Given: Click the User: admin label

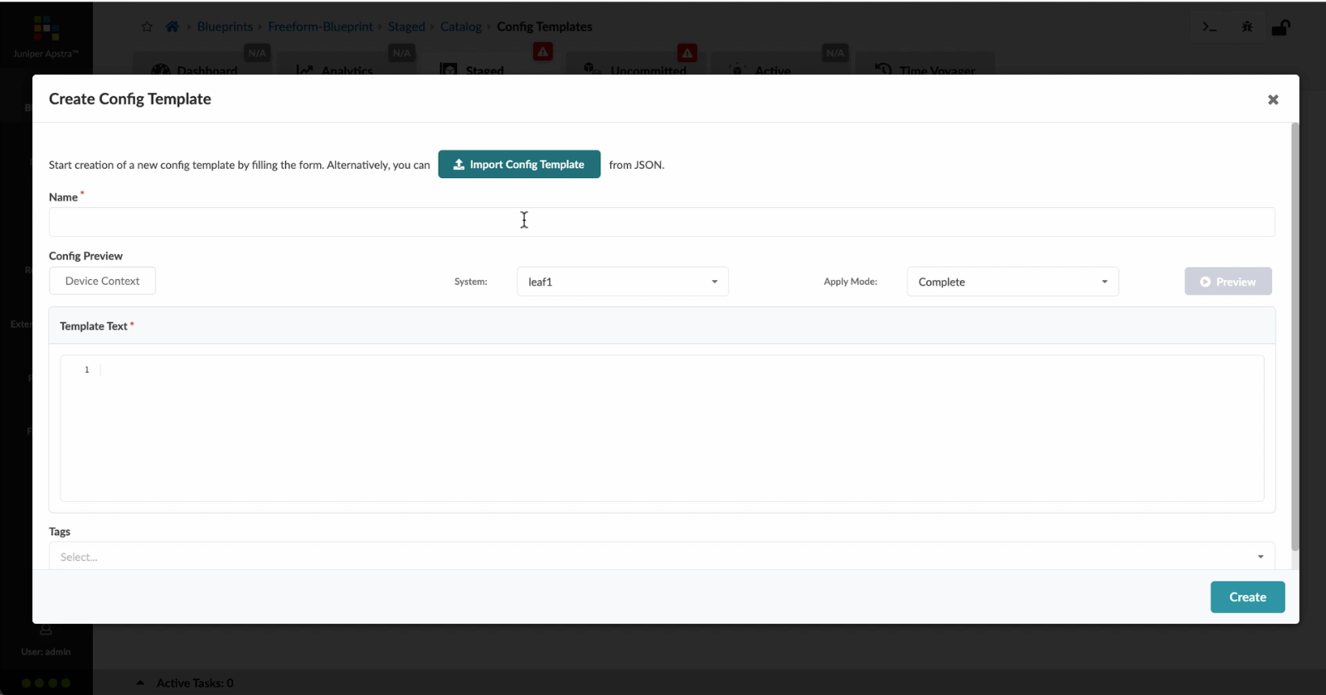Looking at the screenshot, I should pyautogui.click(x=46, y=652).
